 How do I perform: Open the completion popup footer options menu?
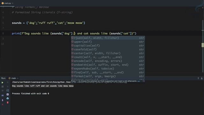143,81
